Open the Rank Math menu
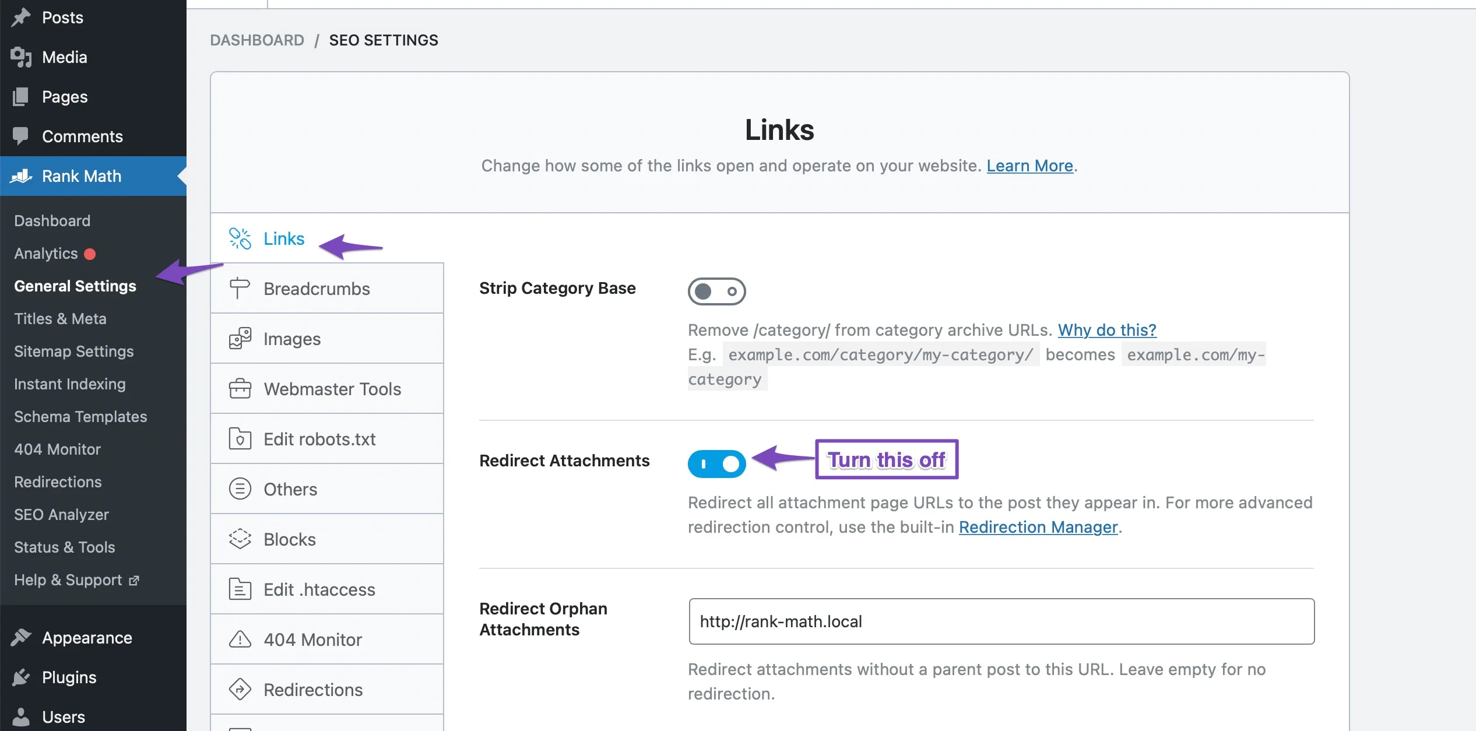Image resolution: width=1476 pixels, height=731 pixels. pyautogui.click(x=93, y=176)
